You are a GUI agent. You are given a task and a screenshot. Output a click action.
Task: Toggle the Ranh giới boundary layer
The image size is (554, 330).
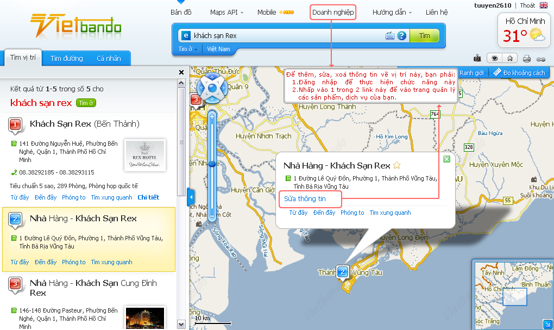(x=471, y=73)
